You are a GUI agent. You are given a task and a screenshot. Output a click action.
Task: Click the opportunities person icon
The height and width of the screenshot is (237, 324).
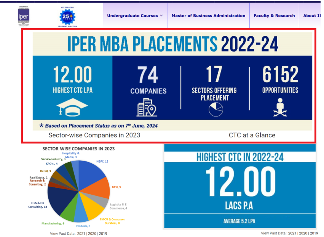pos(280,107)
